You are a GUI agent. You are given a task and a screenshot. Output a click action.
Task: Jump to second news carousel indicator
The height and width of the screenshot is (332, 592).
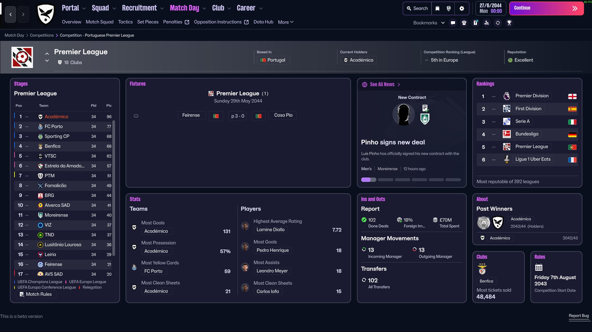pos(386,180)
